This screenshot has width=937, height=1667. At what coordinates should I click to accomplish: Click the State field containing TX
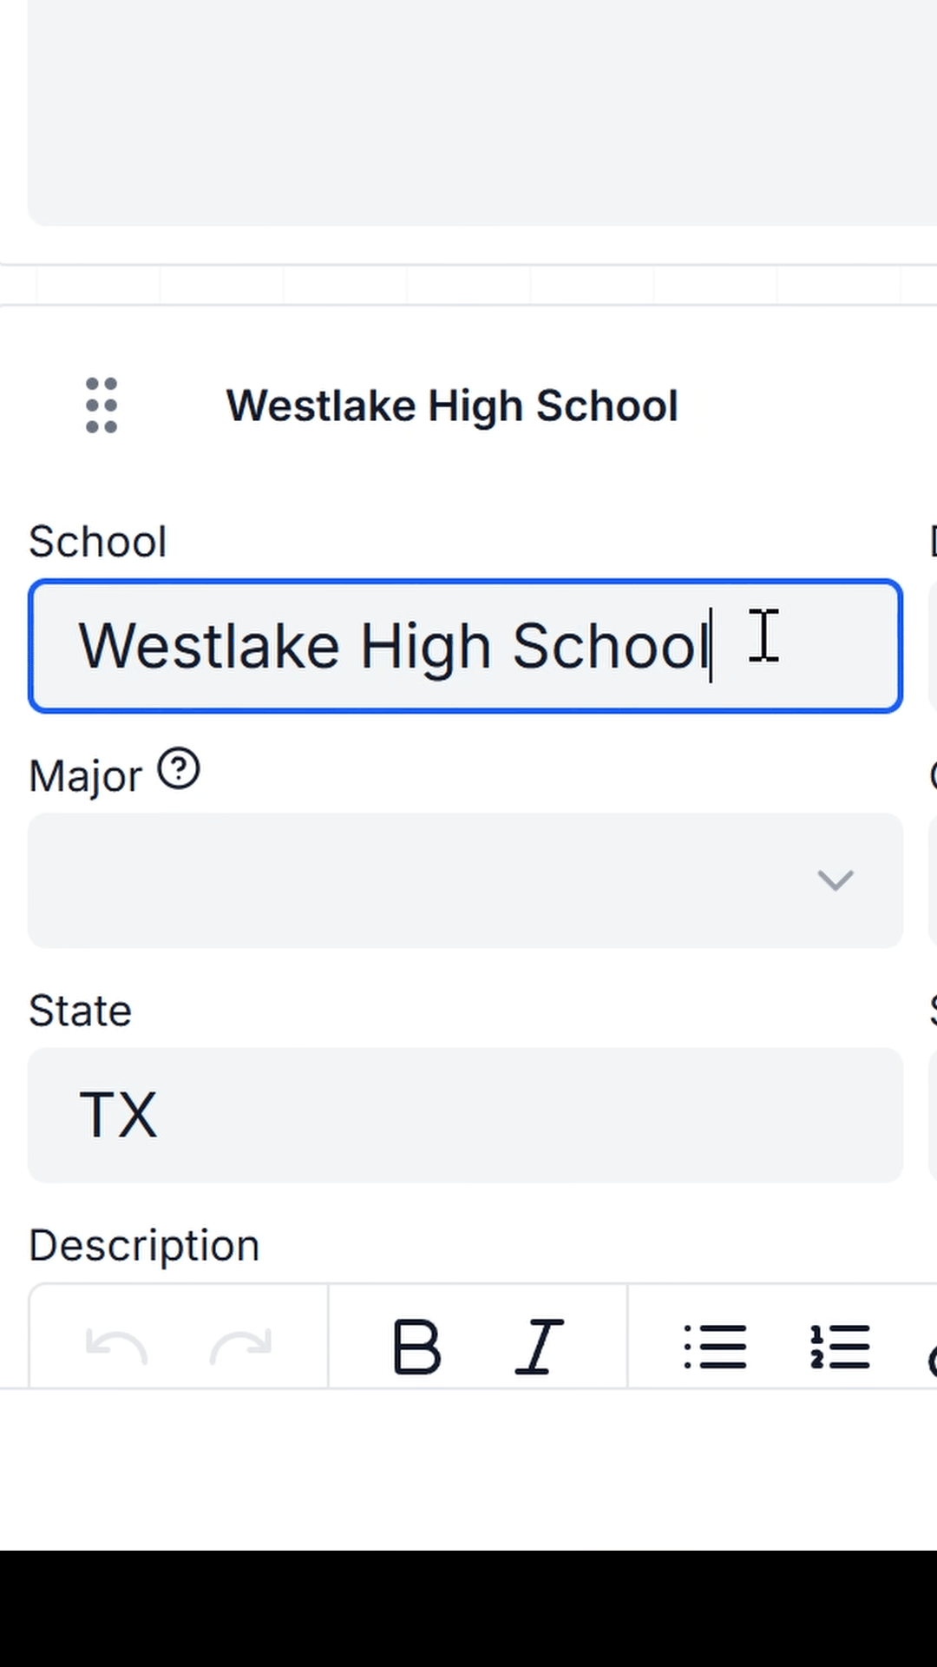[465, 1115]
